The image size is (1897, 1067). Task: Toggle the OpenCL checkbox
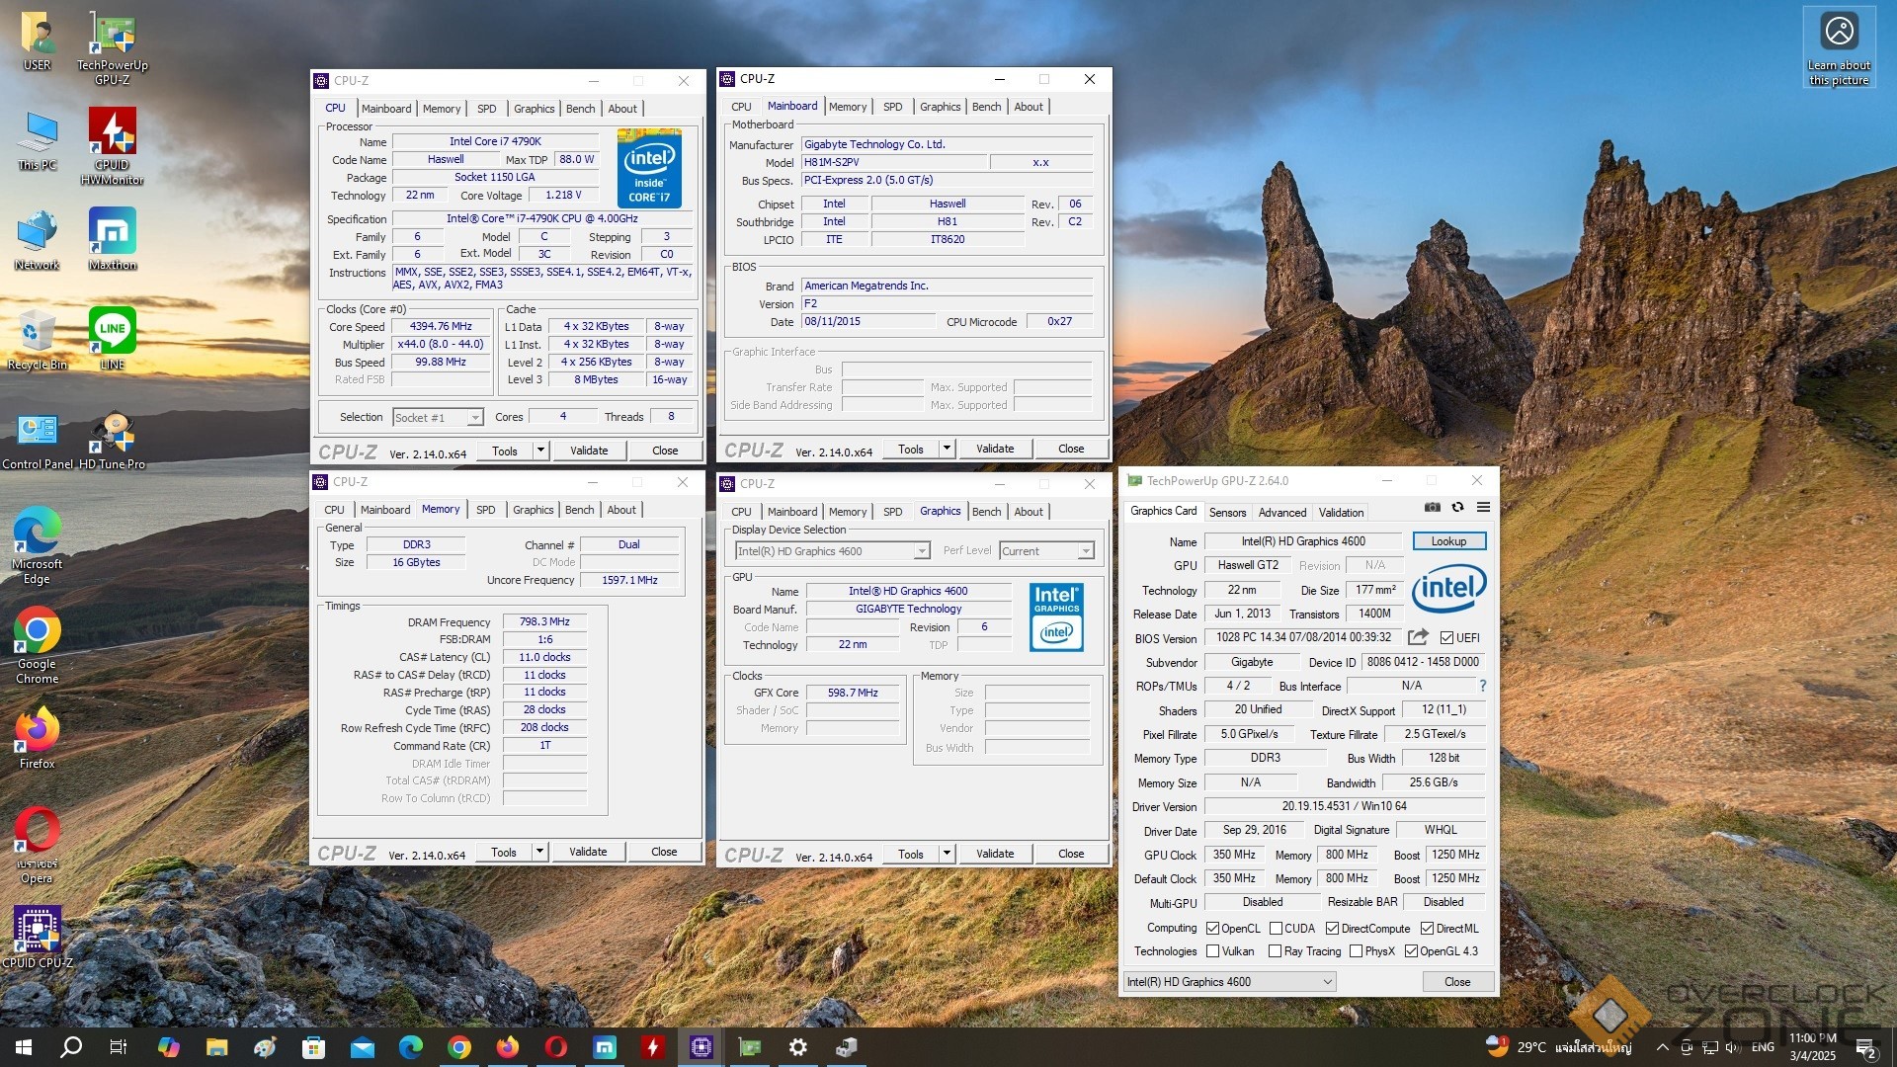pyautogui.click(x=1212, y=929)
